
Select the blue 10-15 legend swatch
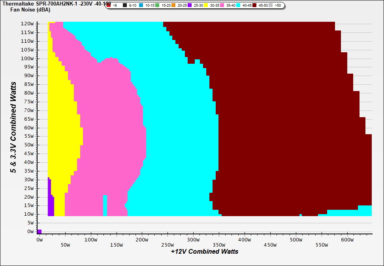coord(141,6)
